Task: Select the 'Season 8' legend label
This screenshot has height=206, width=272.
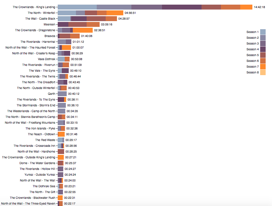Action: [x=252, y=72]
